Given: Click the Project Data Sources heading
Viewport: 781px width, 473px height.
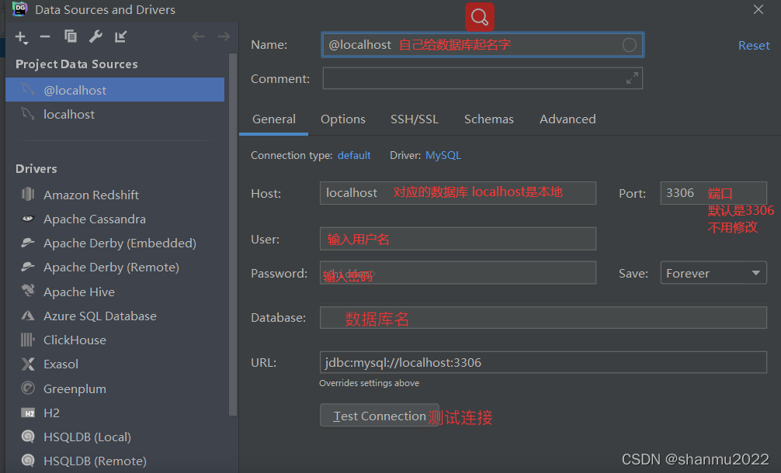Looking at the screenshot, I should (x=76, y=64).
